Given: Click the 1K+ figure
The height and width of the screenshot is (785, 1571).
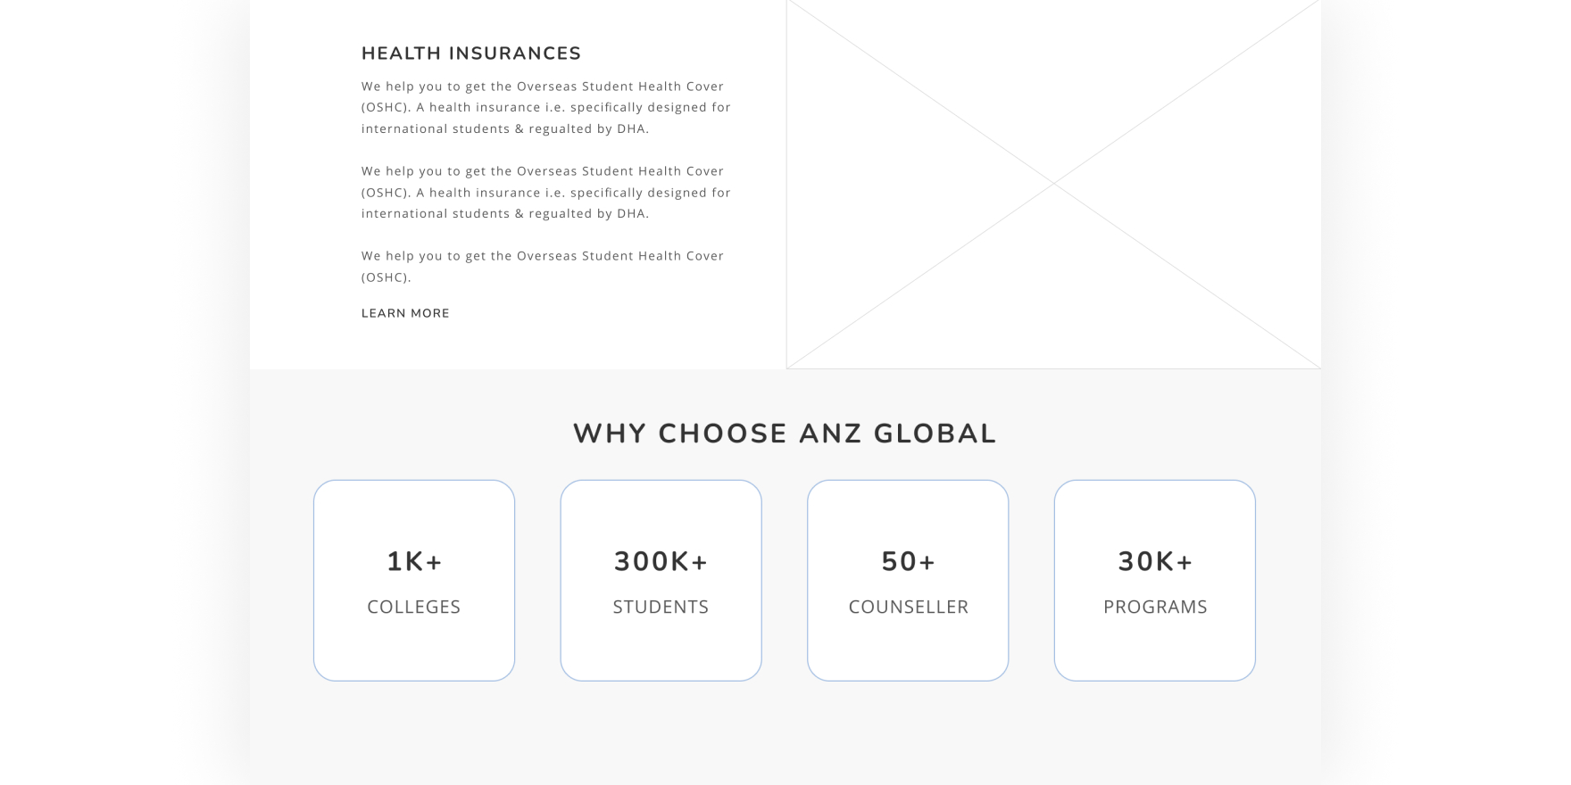Looking at the screenshot, I should click(414, 561).
